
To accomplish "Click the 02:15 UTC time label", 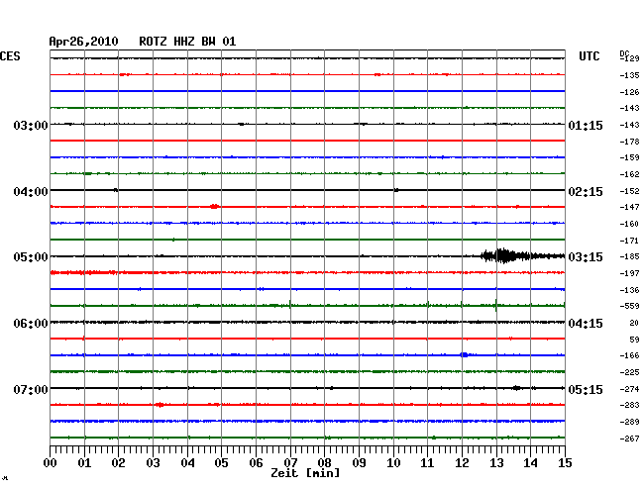I will point(586,192).
